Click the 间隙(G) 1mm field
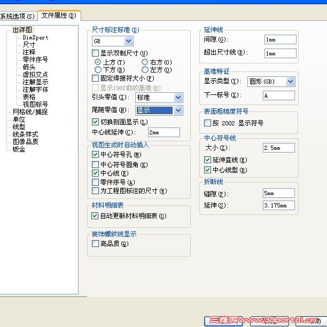327x327 pixels. click(x=281, y=39)
